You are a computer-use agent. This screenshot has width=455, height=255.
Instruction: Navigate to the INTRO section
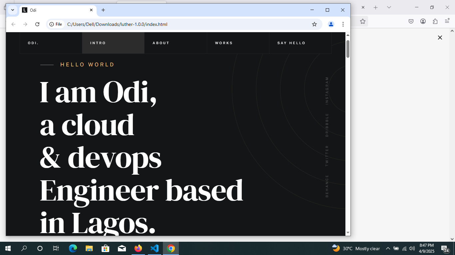coord(113,43)
